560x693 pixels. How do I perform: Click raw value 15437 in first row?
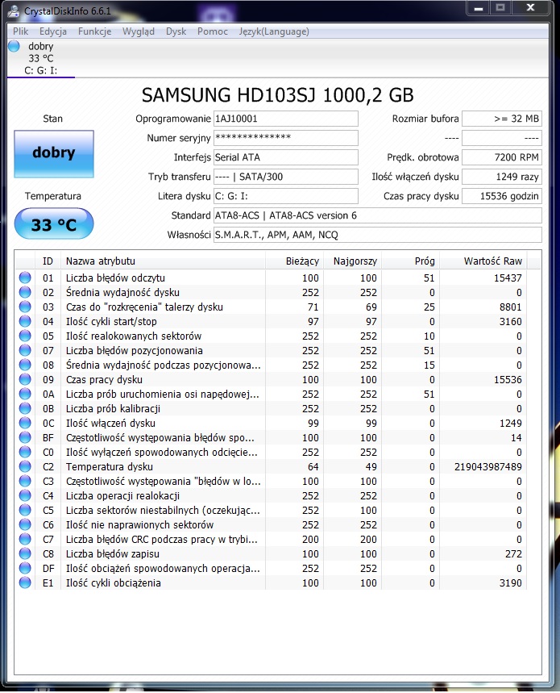point(508,278)
